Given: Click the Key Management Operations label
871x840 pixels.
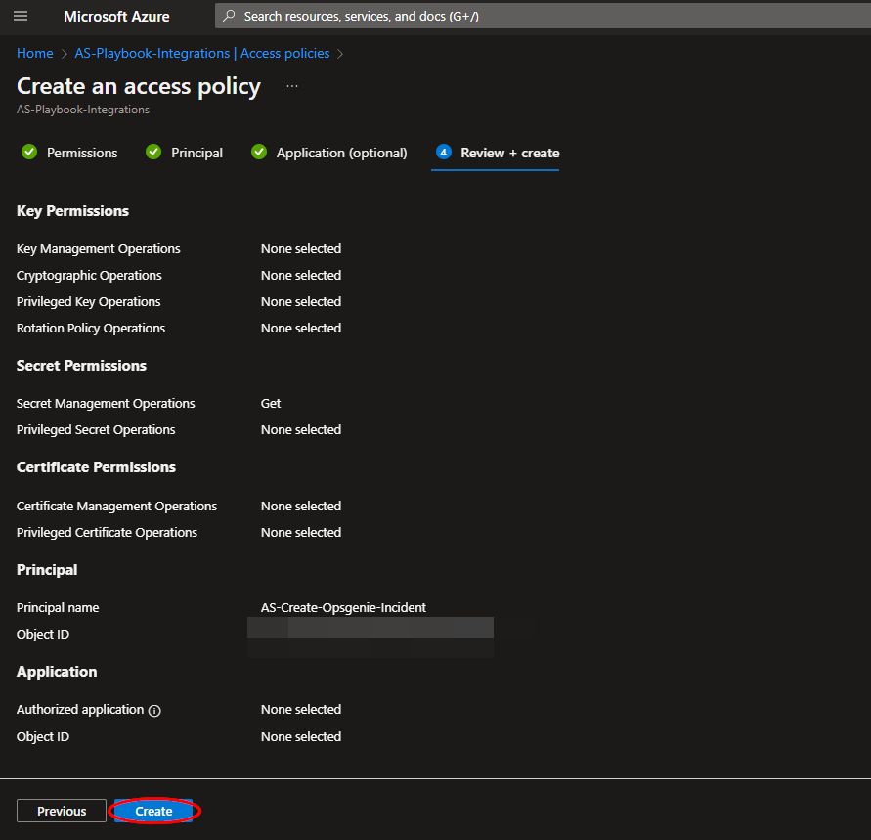Looking at the screenshot, I should click(x=99, y=249).
